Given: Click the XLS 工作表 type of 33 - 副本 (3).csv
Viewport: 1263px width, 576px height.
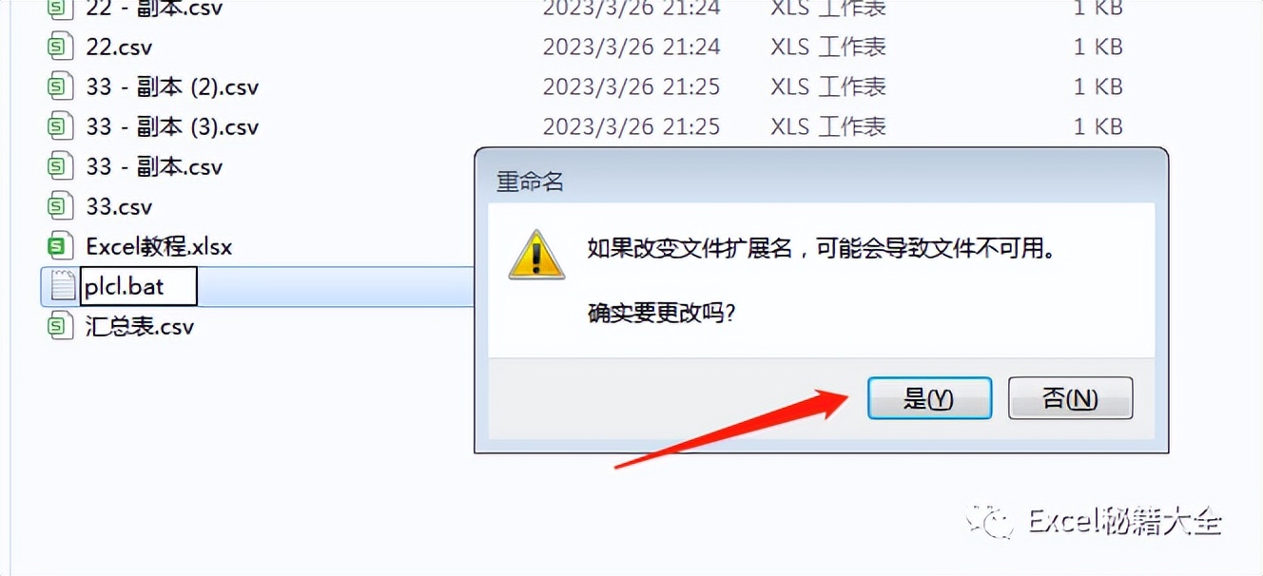Looking at the screenshot, I should (x=828, y=126).
